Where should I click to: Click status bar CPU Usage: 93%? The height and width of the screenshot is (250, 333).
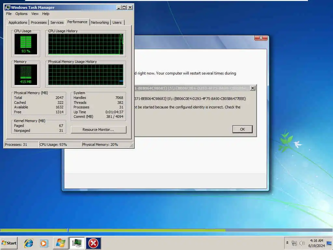tap(60, 145)
